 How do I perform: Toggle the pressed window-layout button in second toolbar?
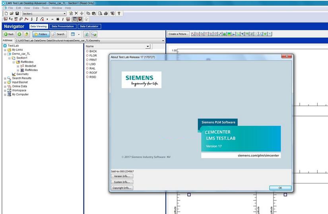coord(75,19)
